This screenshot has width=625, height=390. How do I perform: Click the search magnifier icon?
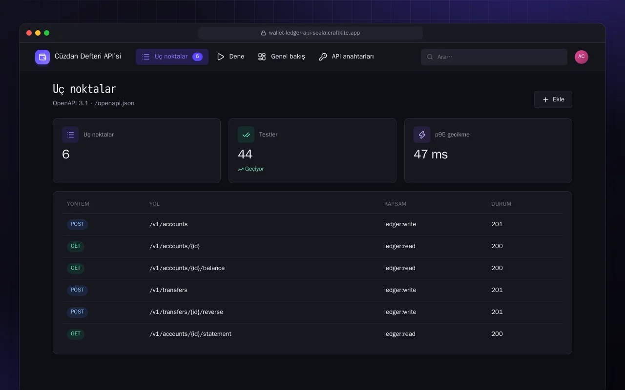[430, 57]
